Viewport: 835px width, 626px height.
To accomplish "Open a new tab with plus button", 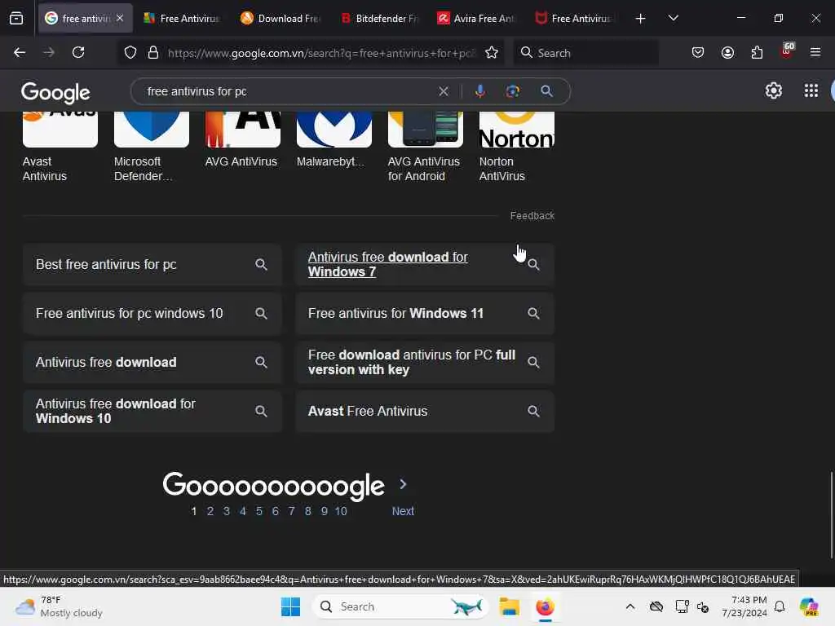I will (x=641, y=19).
